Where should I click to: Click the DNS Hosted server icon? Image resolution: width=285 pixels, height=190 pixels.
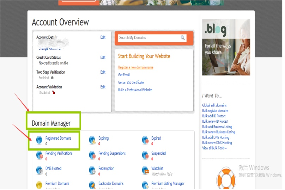[x=39, y=170]
